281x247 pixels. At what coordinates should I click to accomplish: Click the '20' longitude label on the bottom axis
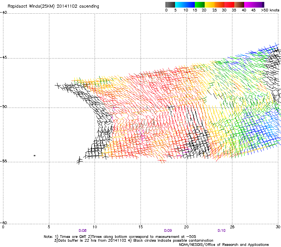(186, 227)
